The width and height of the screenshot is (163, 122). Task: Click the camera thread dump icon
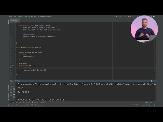11,92
